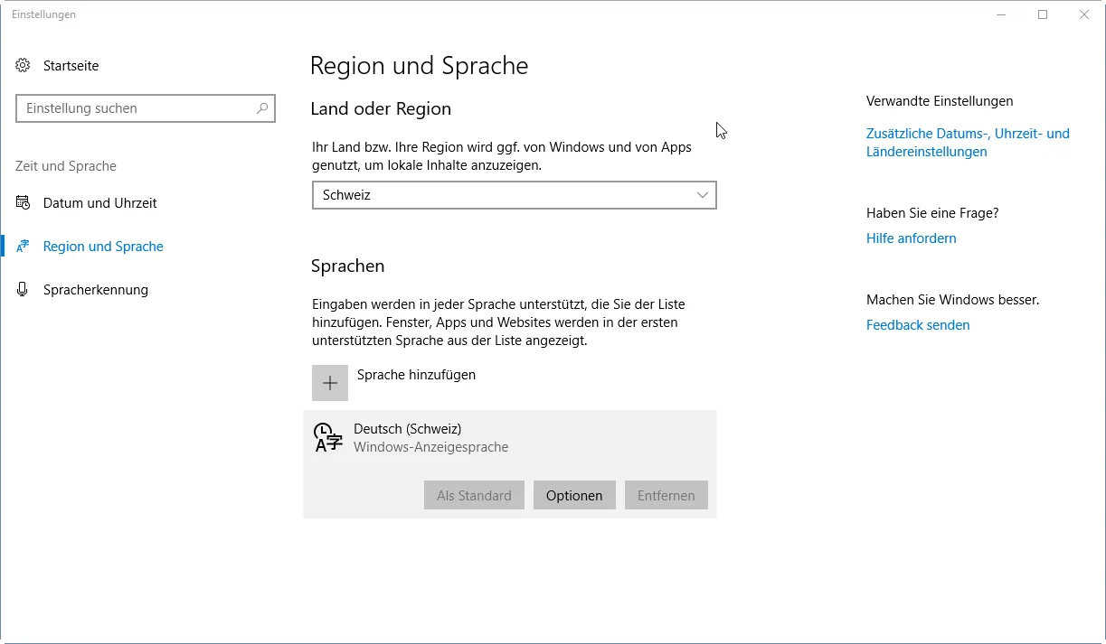Click the Hilfe anfordern link

(911, 238)
